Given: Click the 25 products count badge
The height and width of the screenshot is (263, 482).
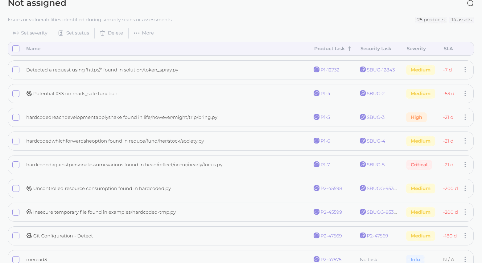Looking at the screenshot, I should 431,20.
